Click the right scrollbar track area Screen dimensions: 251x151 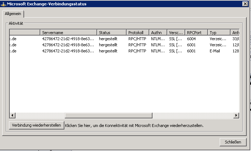point(193,115)
